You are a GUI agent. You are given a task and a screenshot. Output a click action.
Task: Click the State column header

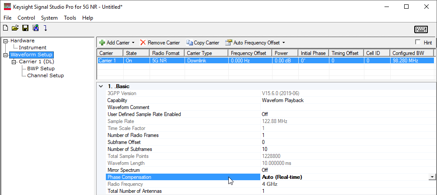136,53
